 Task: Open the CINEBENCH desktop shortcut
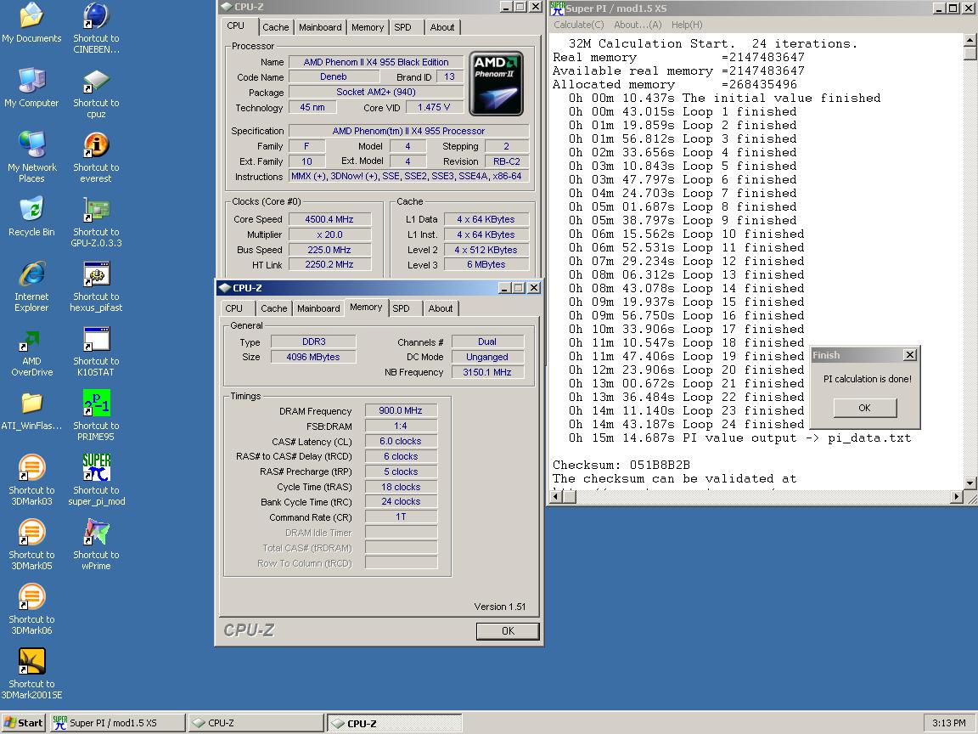pos(96,17)
